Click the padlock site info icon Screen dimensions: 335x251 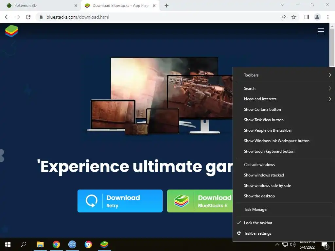tap(41, 17)
